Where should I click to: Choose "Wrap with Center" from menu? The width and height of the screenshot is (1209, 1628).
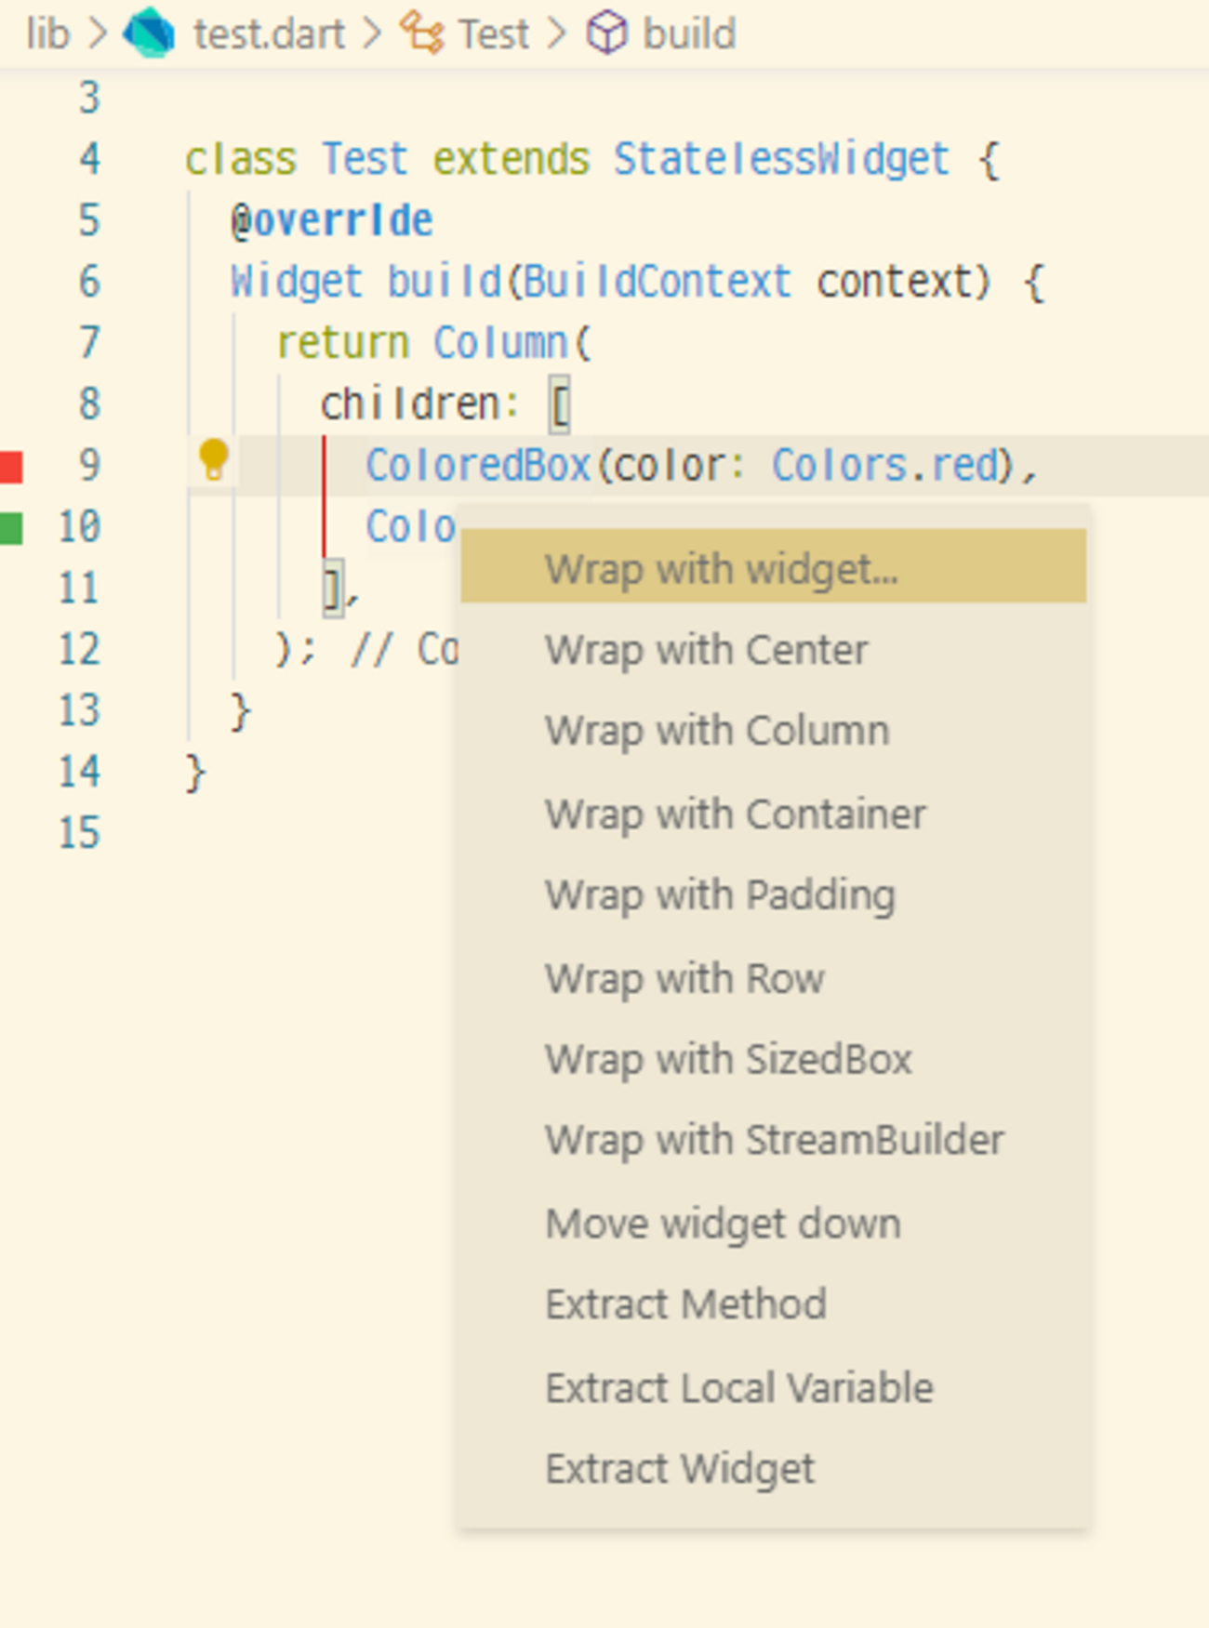[x=707, y=650]
